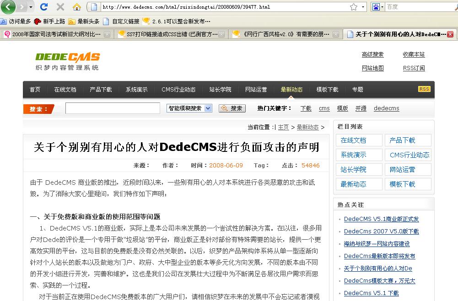
Task: Open the RSS订阅 link
Action: point(414,68)
